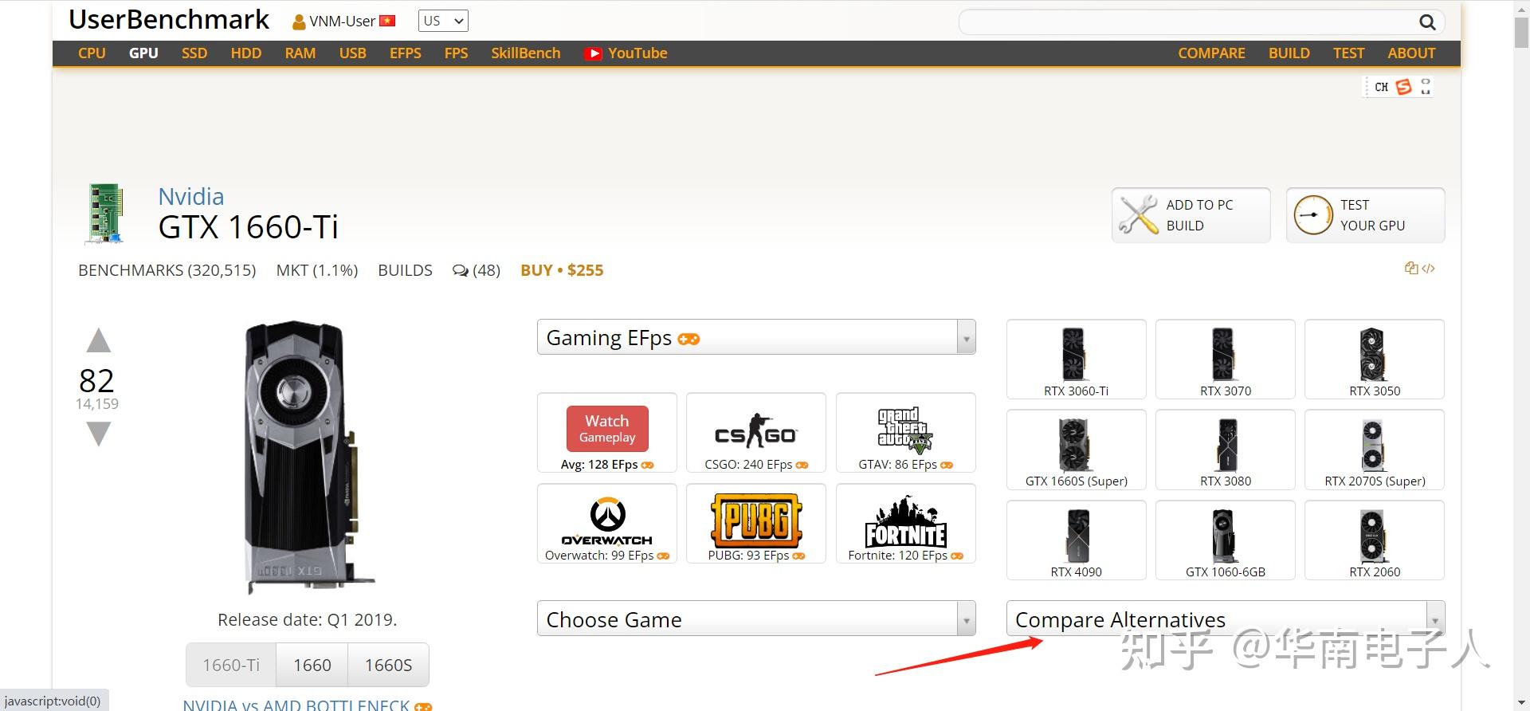The image size is (1530, 711).
Task: Open the BUILD menu item
Action: pos(1289,53)
